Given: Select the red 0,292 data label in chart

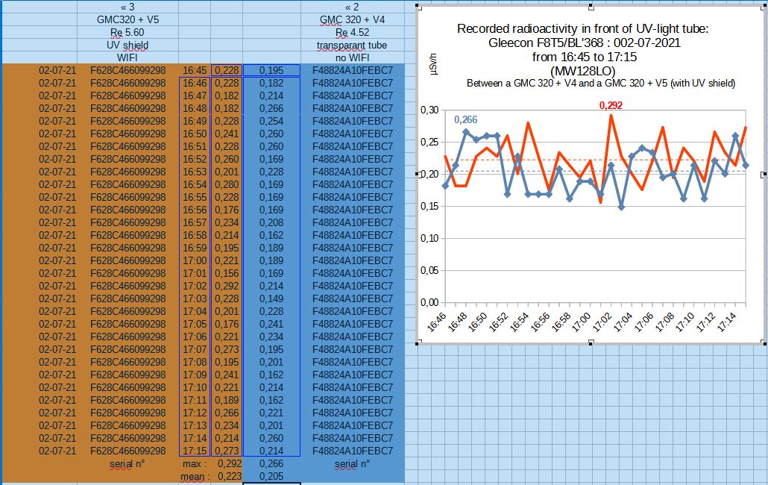Looking at the screenshot, I should tap(611, 105).
